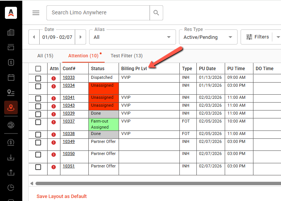Open the calendar icon in sidebar
Viewport: 281px width, 201px height.
pos(11,77)
